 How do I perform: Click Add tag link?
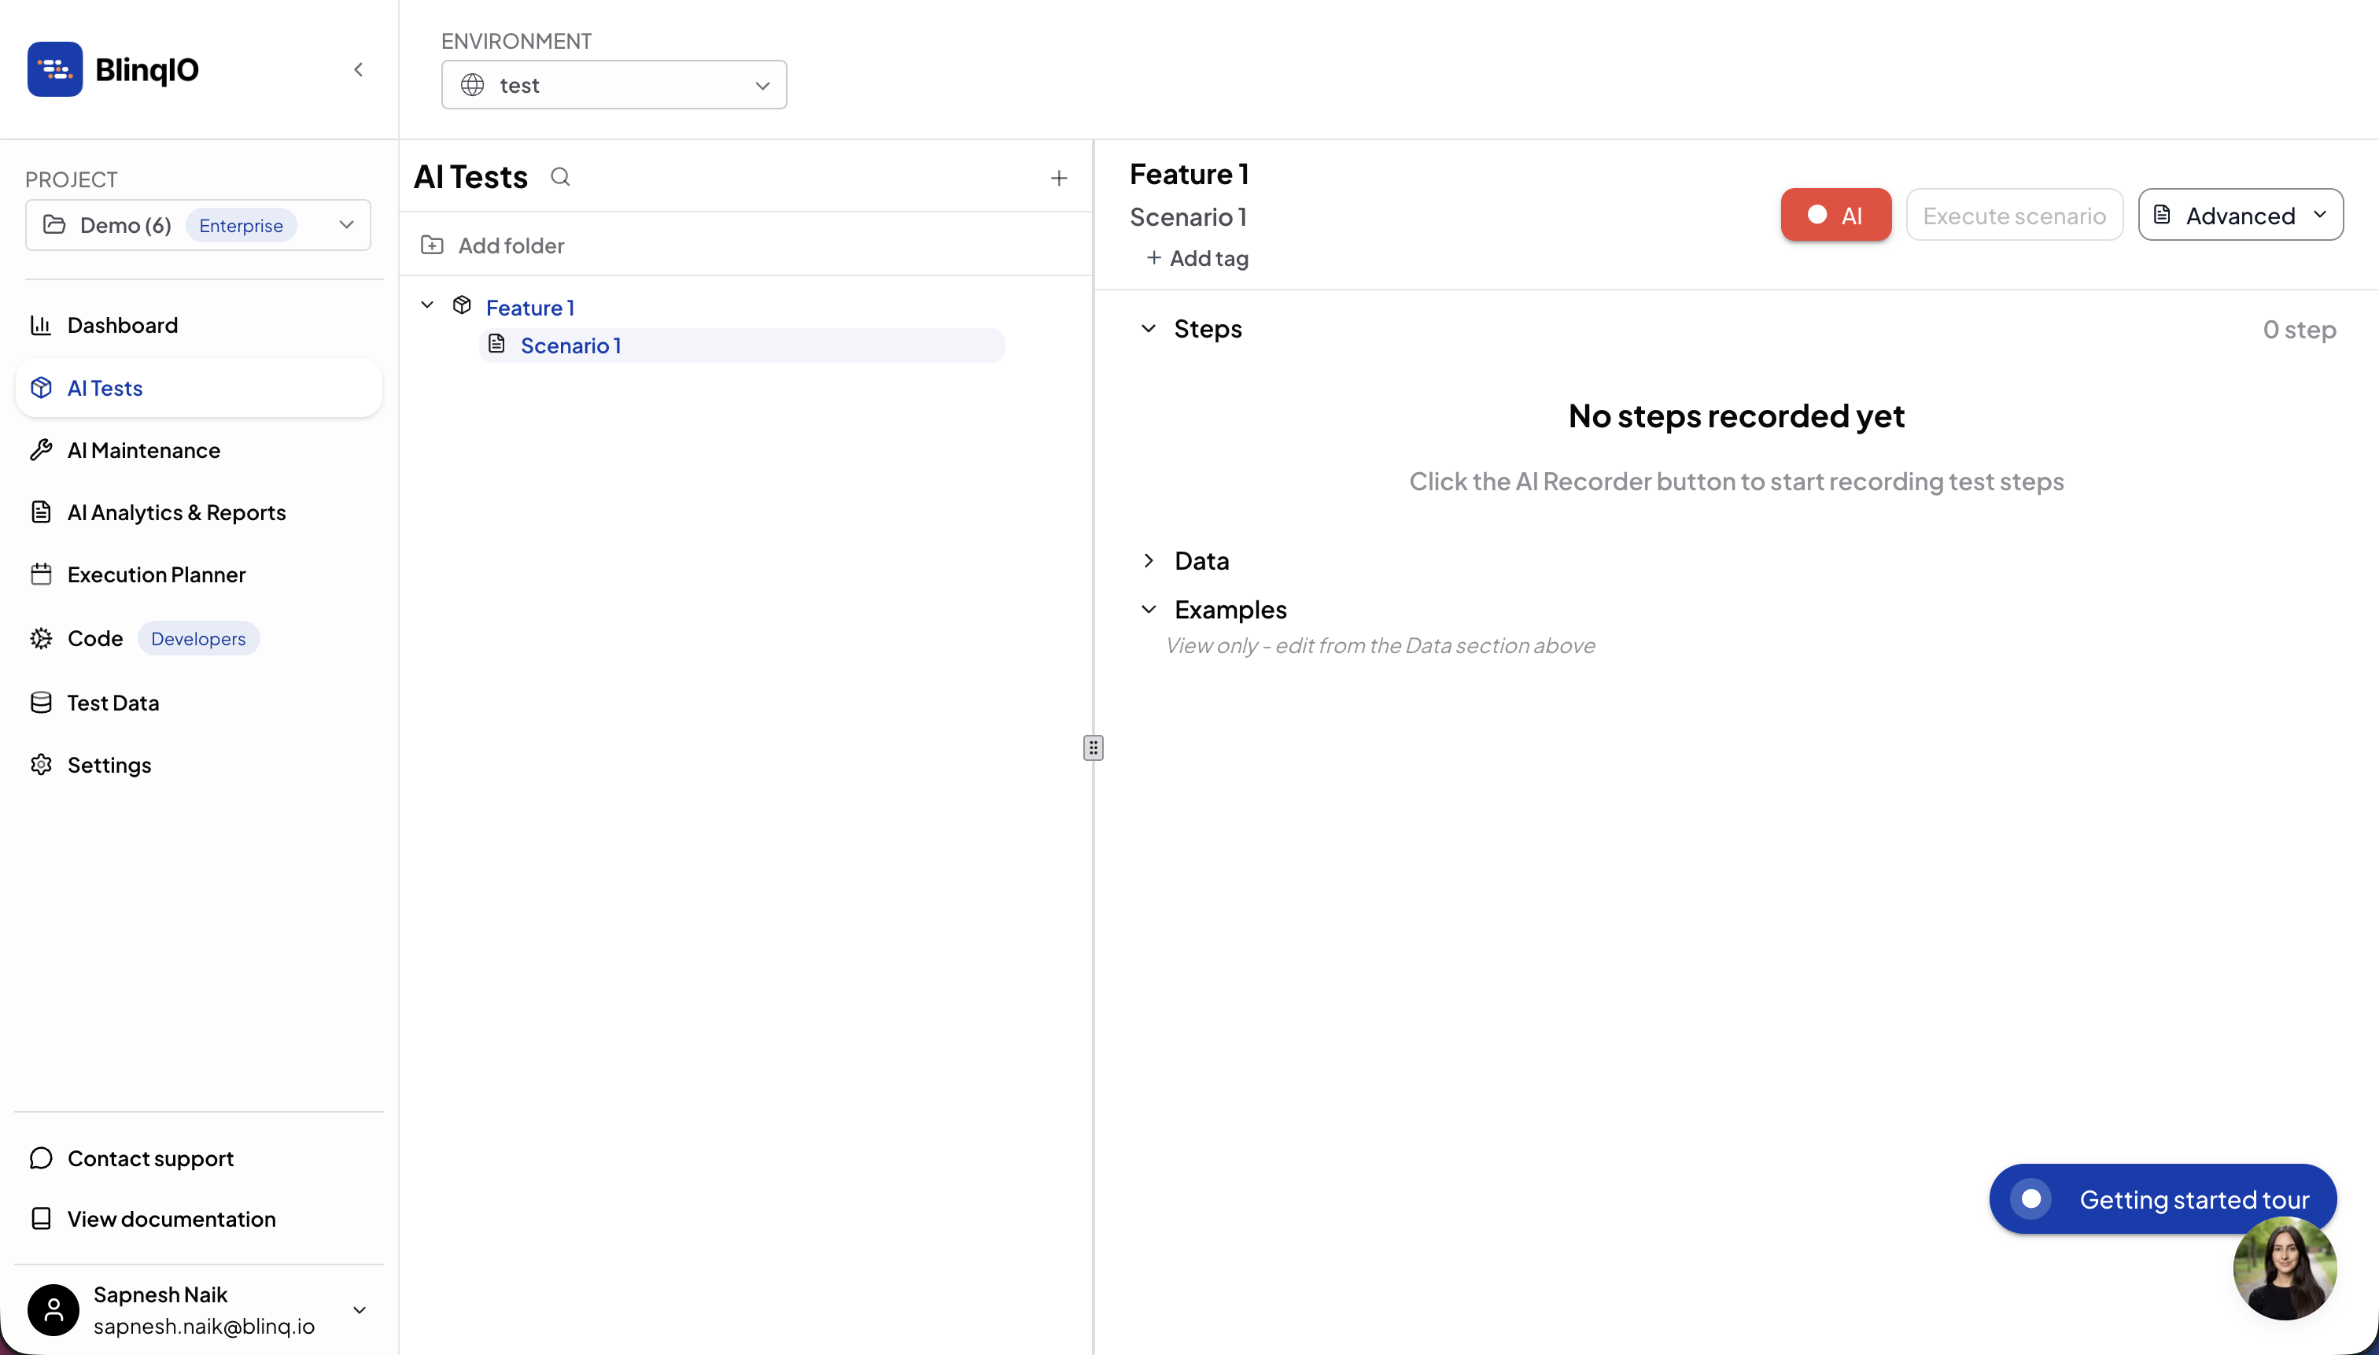pos(1197,259)
